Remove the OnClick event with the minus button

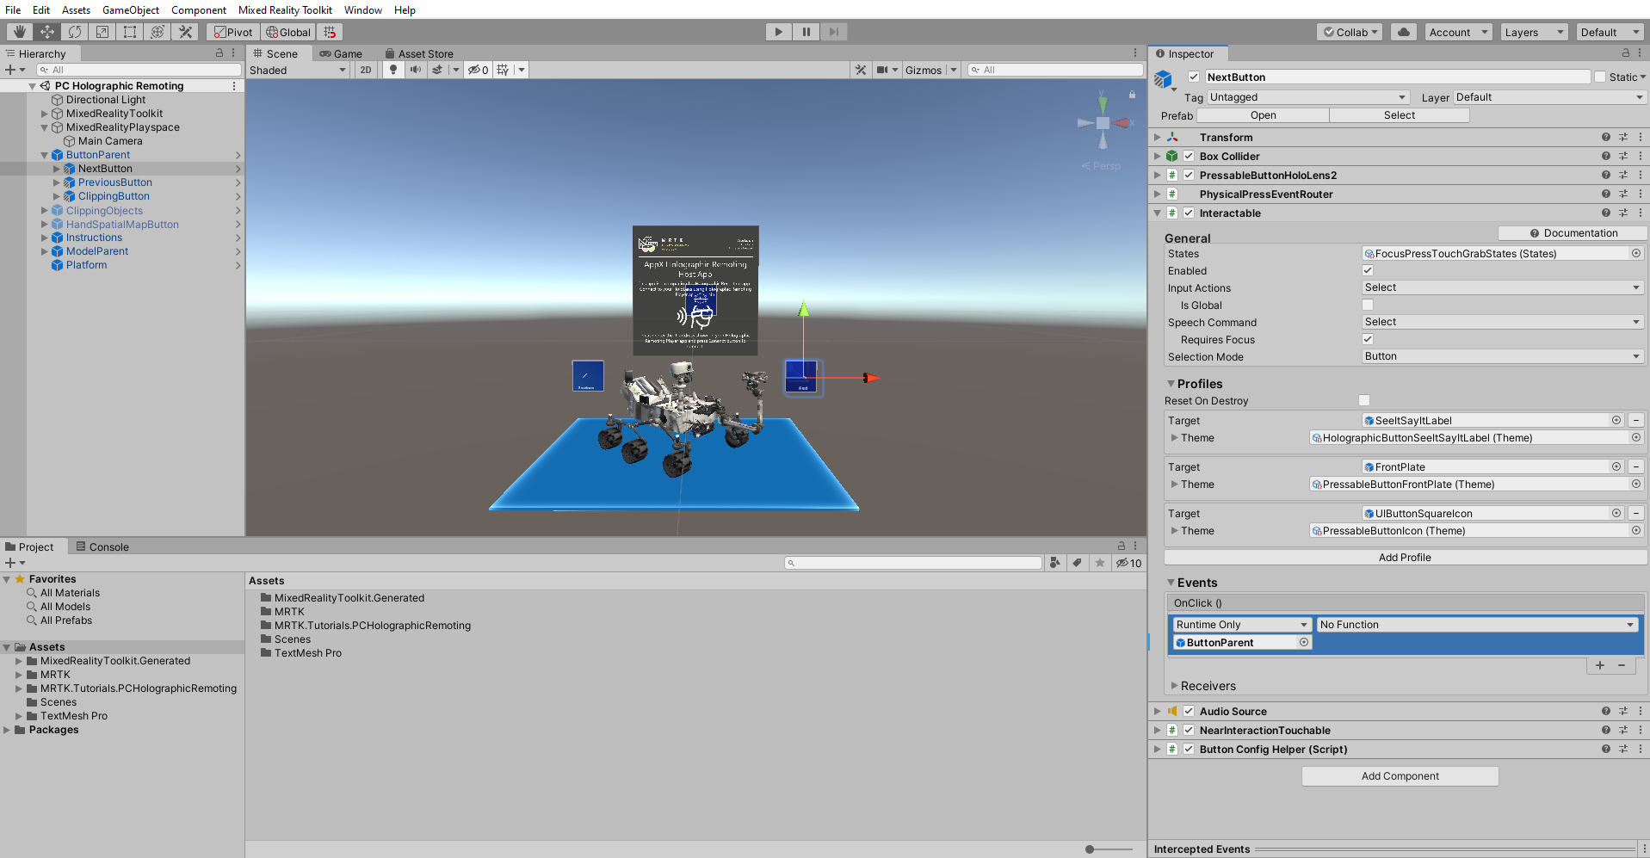click(1622, 665)
